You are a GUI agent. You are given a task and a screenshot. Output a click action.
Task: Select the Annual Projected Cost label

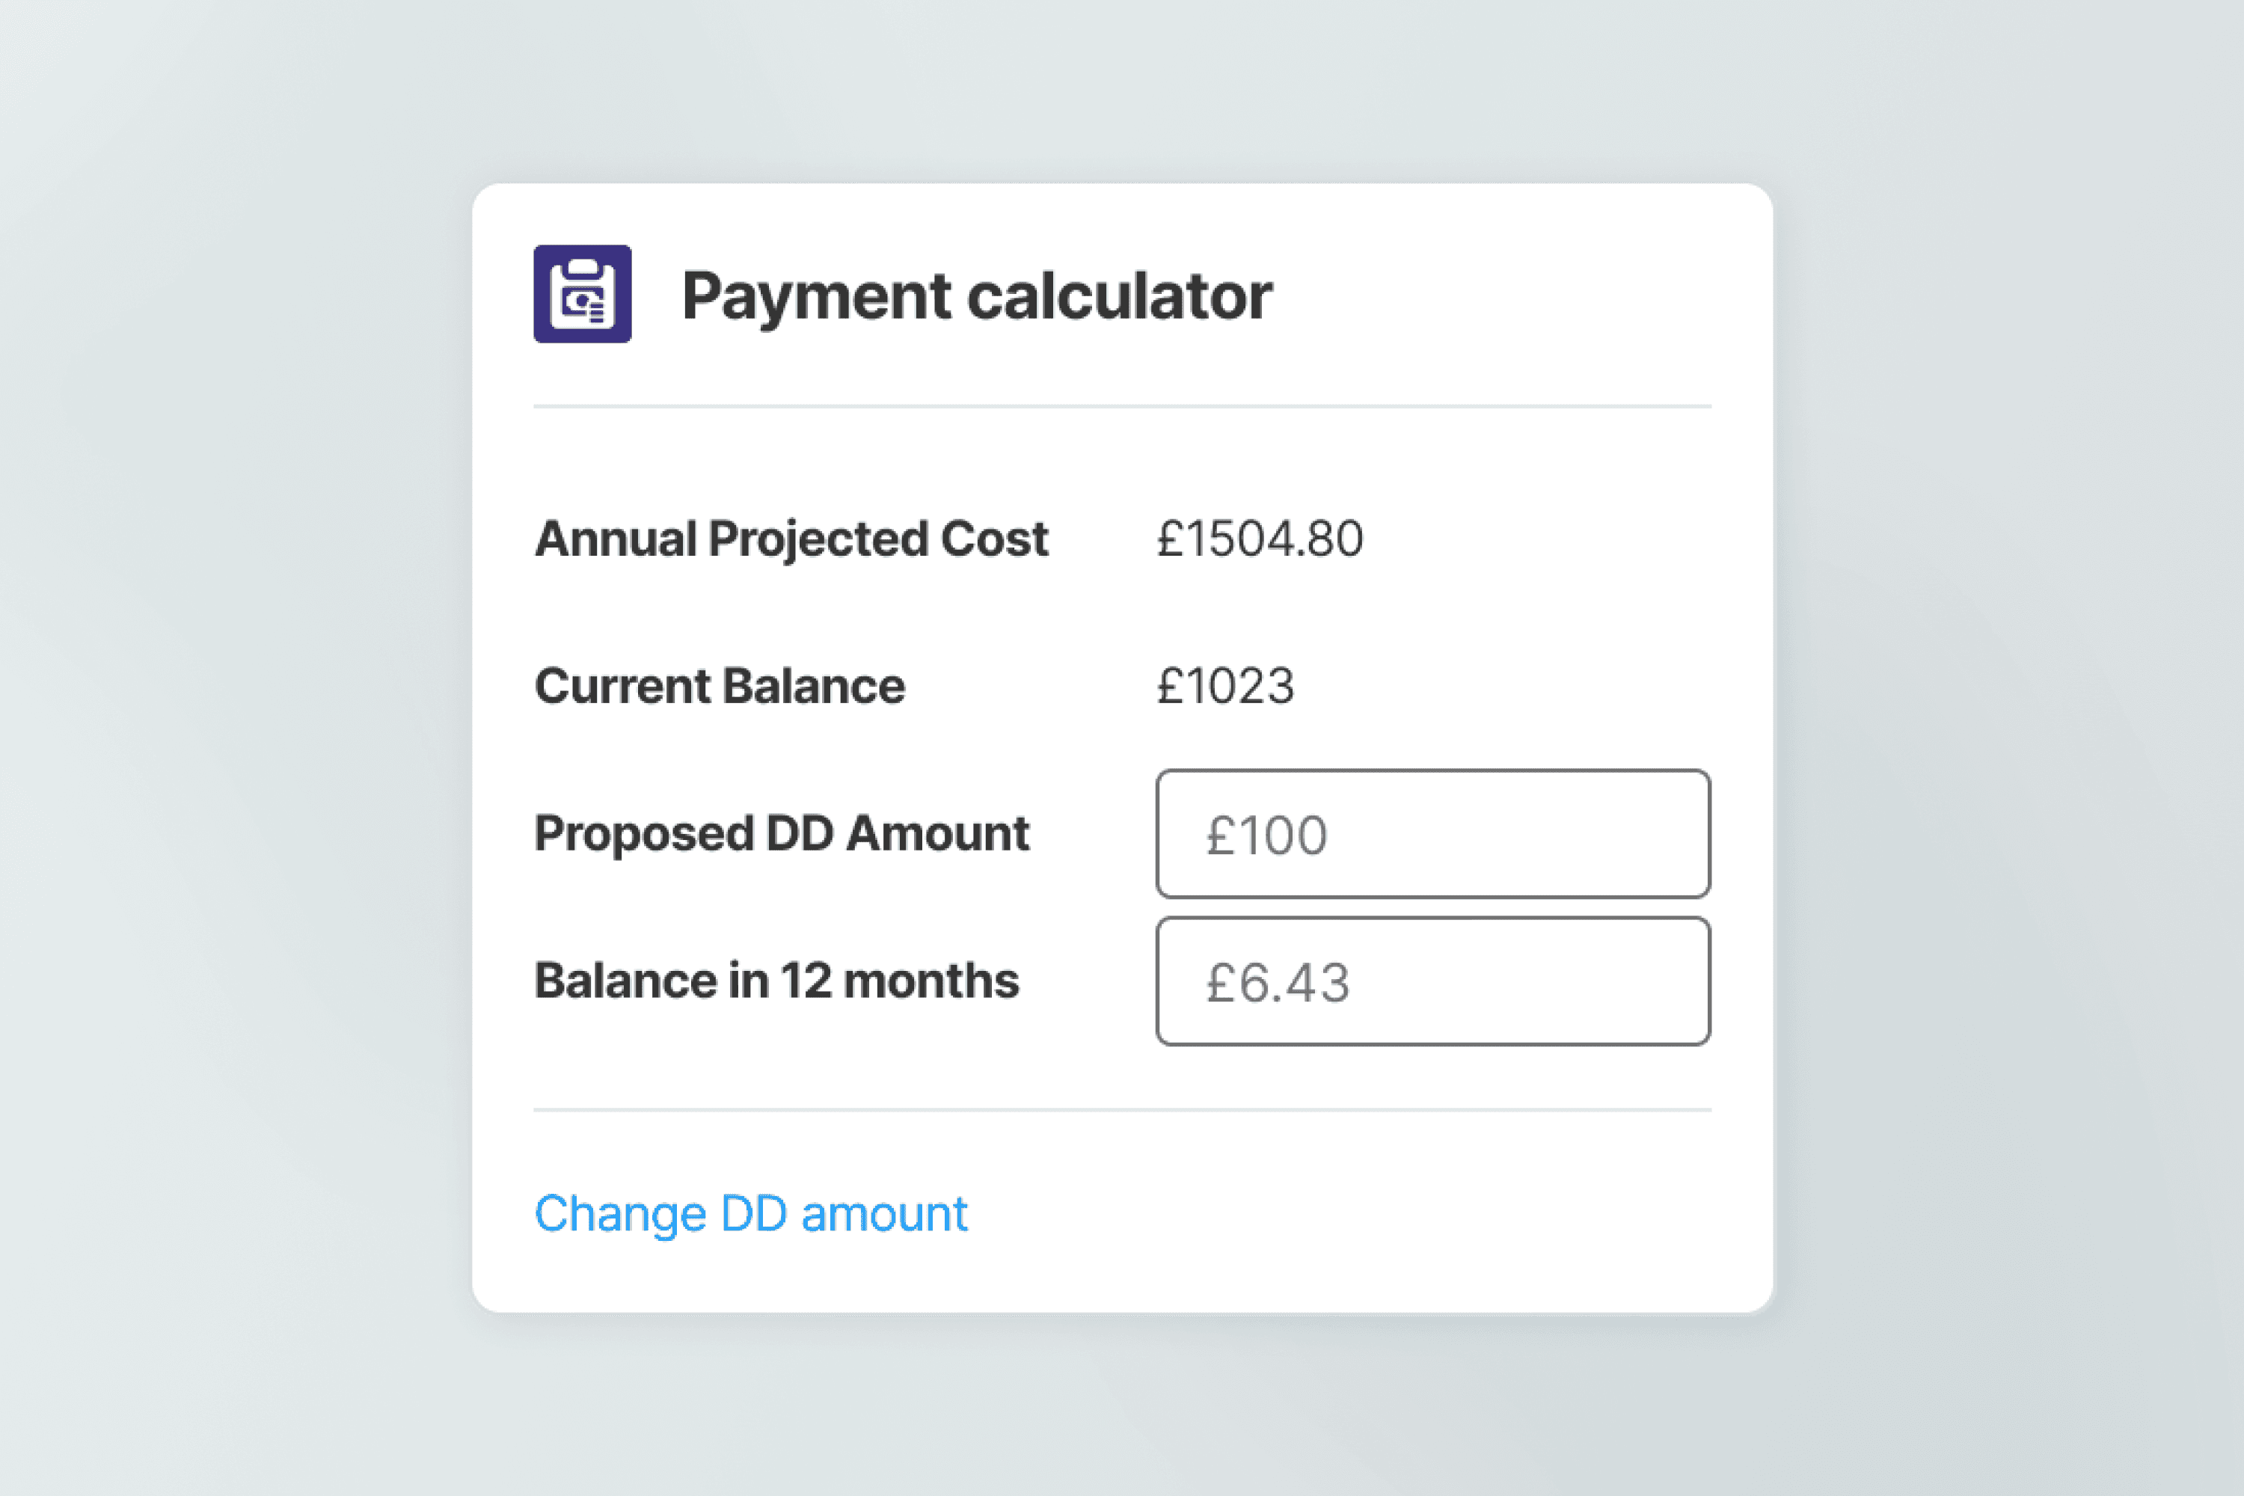(791, 539)
